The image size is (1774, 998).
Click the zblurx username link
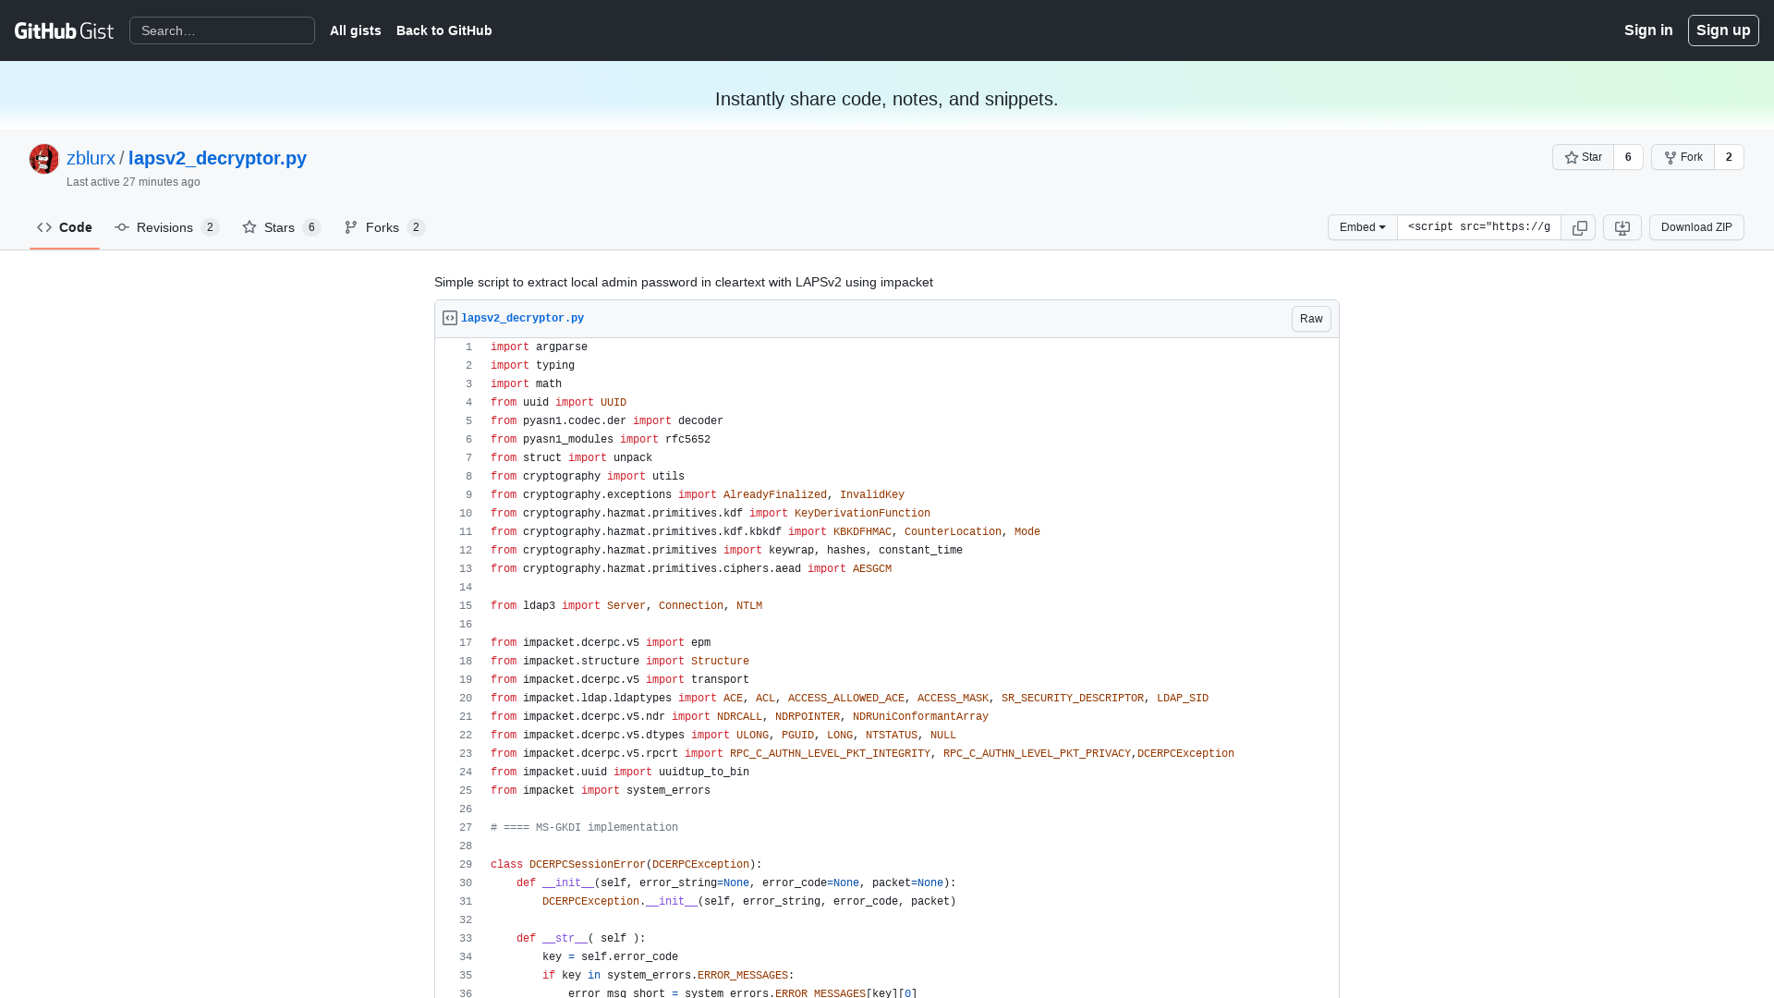coord(91,158)
